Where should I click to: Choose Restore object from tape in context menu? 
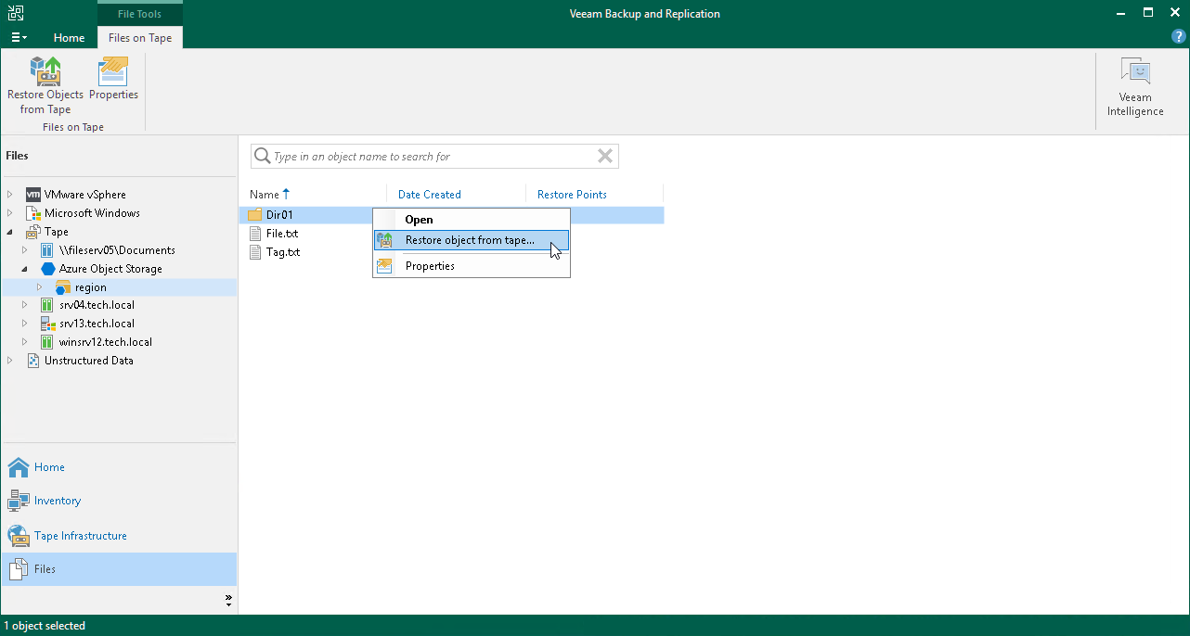tap(469, 240)
